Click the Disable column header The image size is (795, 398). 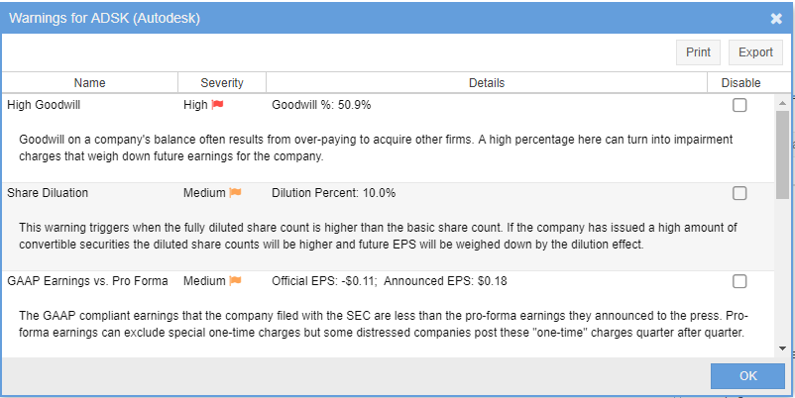740,83
